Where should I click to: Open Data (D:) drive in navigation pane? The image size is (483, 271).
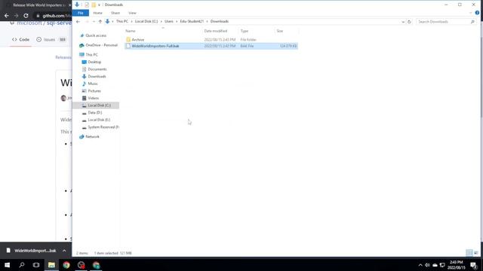94,113
